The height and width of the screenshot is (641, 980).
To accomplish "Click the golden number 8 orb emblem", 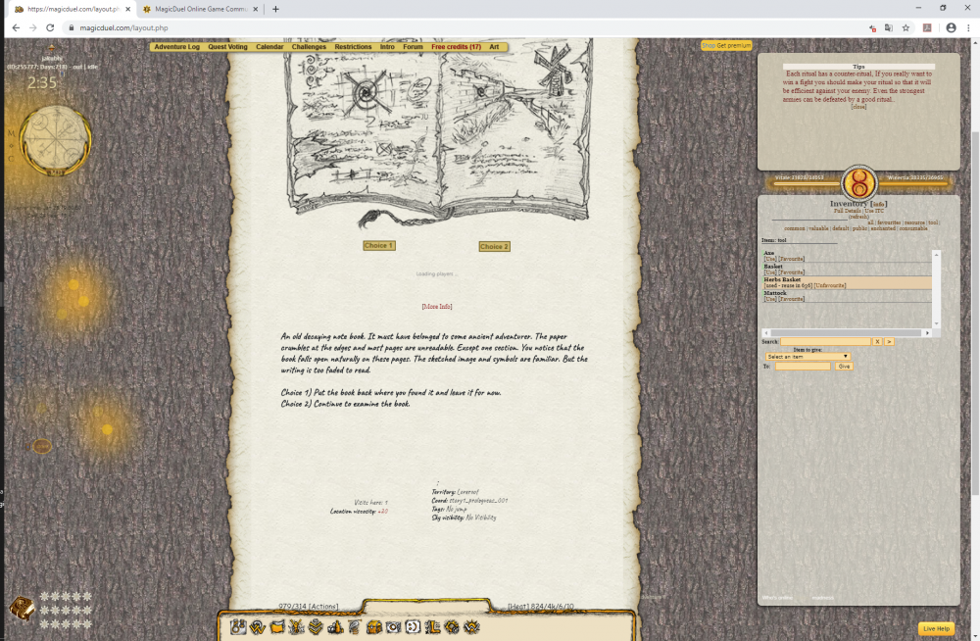I will click(x=859, y=182).
